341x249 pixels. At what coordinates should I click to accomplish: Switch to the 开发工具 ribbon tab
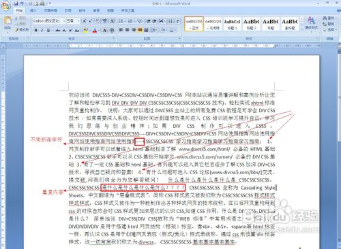click(128, 10)
